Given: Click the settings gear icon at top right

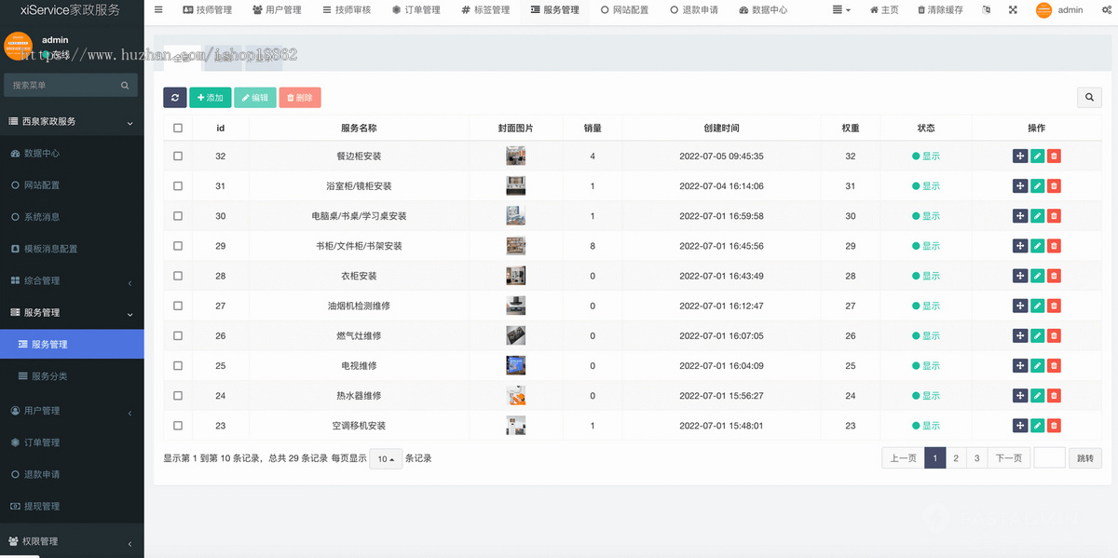Looking at the screenshot, I should (1105, 10).
